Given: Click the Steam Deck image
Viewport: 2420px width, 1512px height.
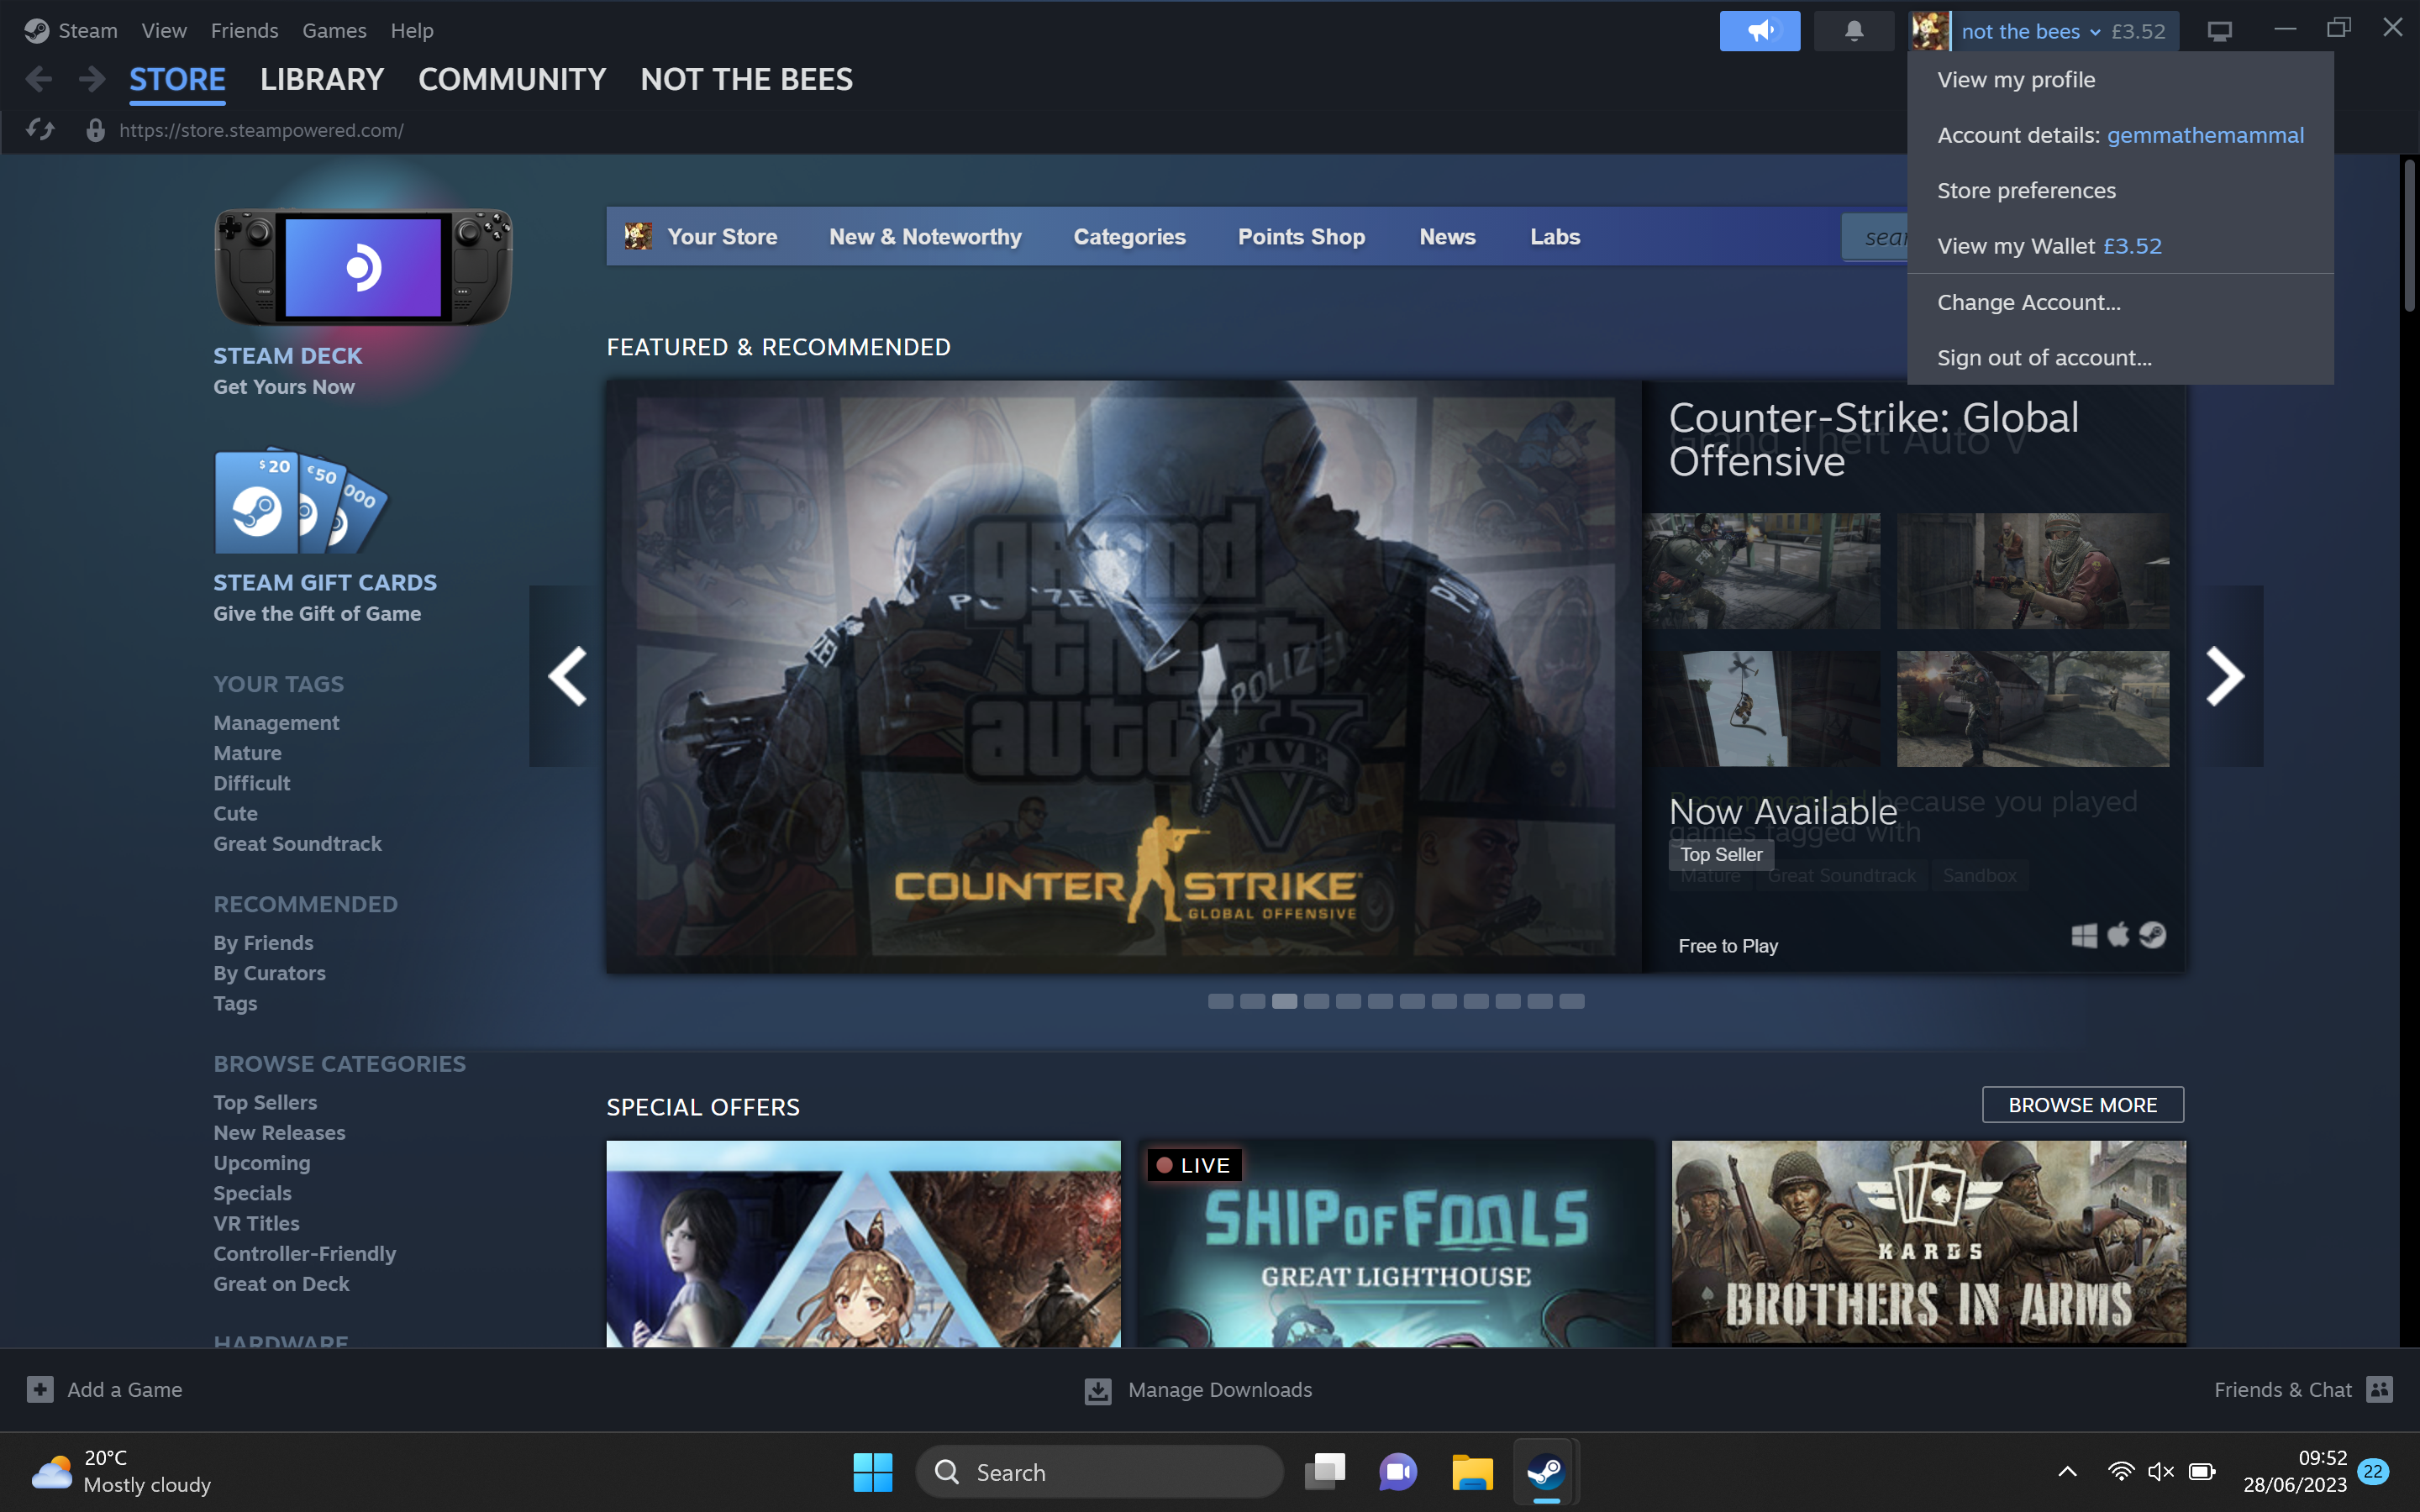Looking at the screenshot, I should pyautogui.click(x=364, y=266).
